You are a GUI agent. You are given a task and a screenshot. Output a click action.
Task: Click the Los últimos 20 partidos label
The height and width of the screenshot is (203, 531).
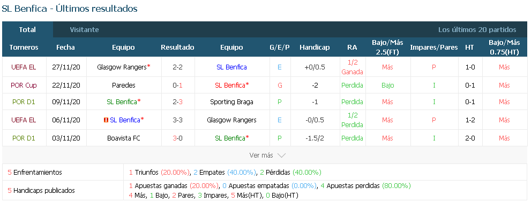(x=477, y=30)
